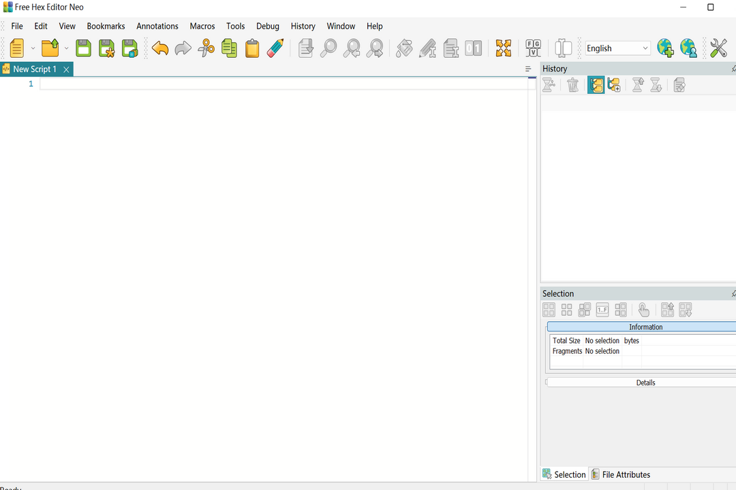Click the Cut scissors icon

(206, 48)
